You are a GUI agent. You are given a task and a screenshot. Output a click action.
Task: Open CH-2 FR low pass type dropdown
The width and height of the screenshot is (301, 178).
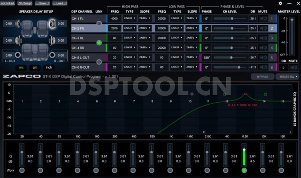click(x=177, y=28)
